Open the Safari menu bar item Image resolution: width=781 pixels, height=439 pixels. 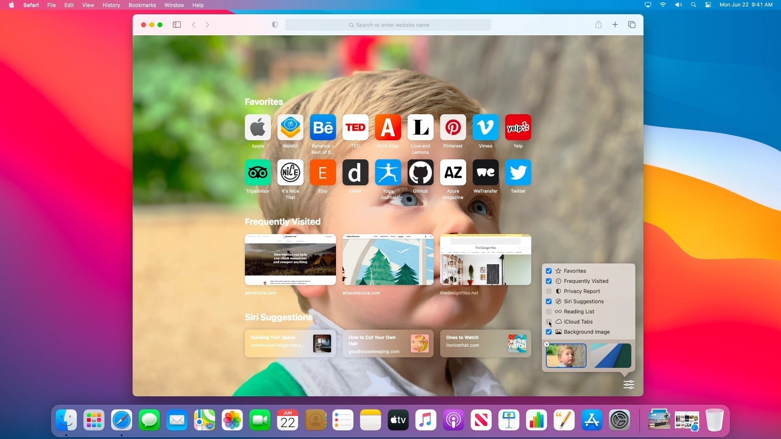coord(31,5)
